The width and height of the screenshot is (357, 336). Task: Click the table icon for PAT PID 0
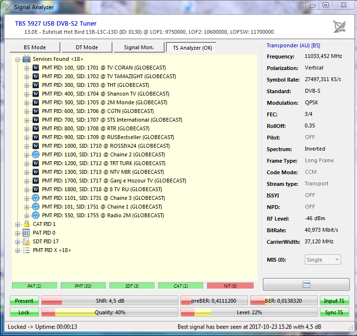(26, 233)
